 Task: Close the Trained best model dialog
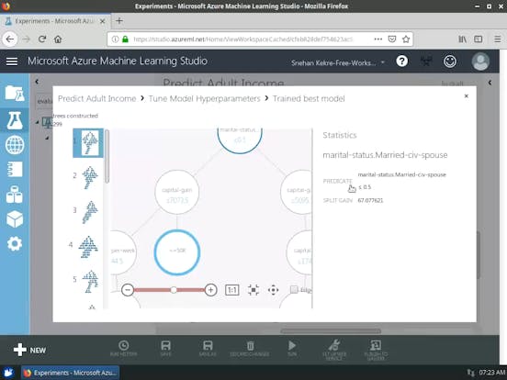(x=467, y=96)
